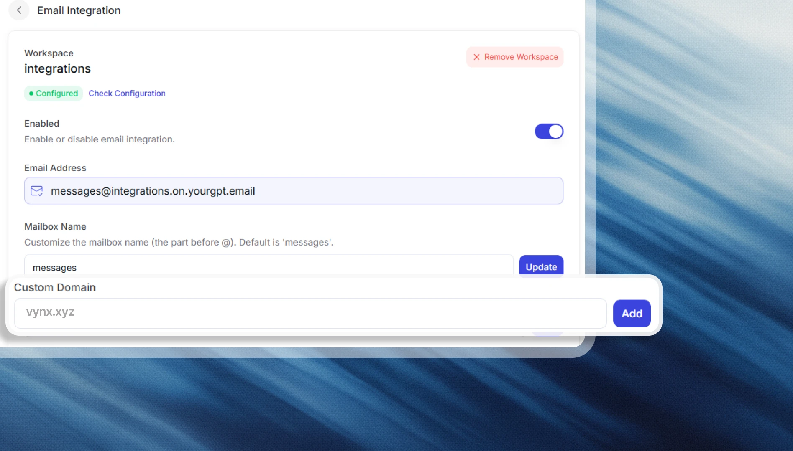The image size is (793, 451).
Task: Click the messages@integrations.on.yourgpt.email address field
Action: [x=293, y=191]
